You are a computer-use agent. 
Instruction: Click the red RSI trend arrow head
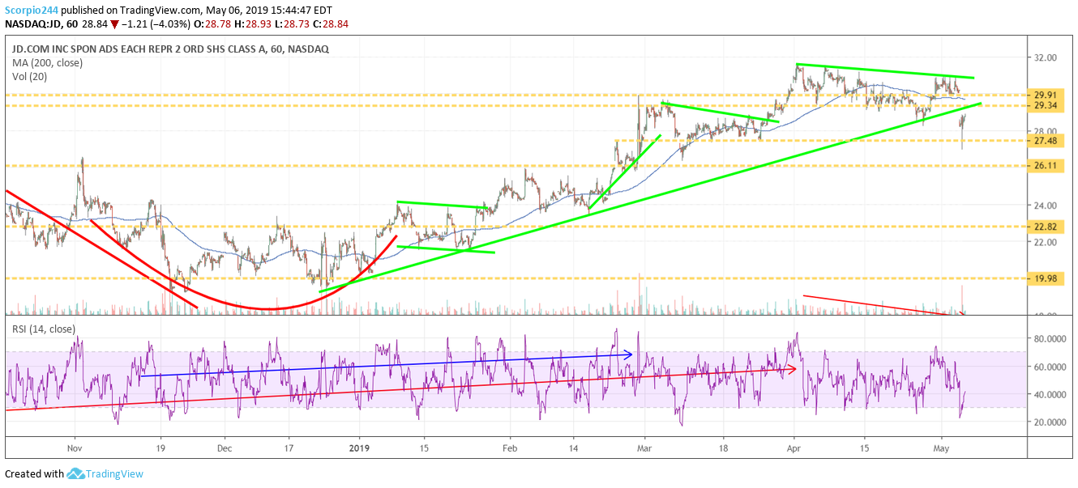[793, 369]
